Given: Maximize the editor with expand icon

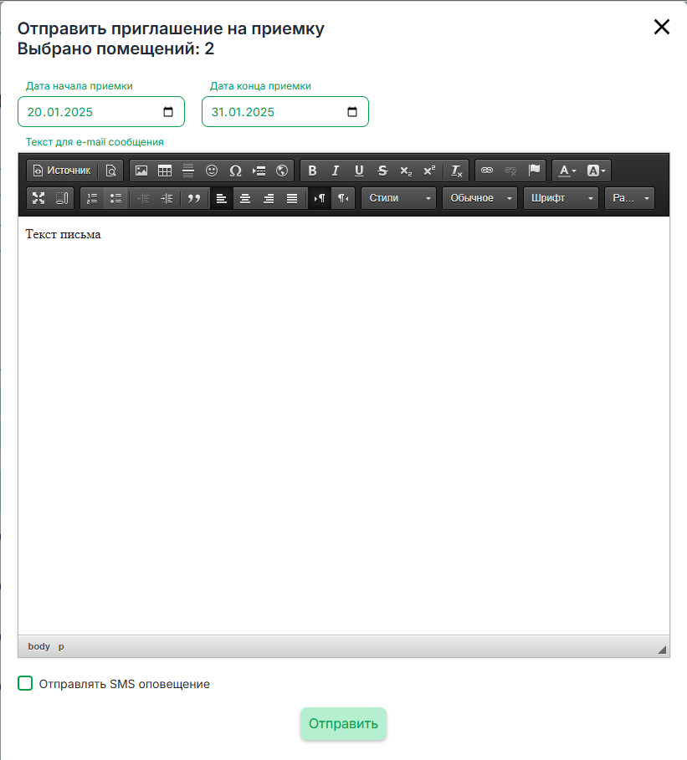Looking at the screenshot, I should click(x=38, y=198).
